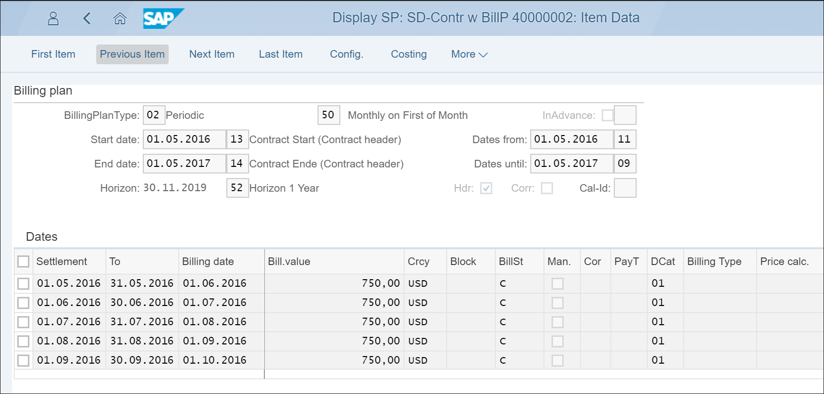Click the SAP logo
Screen dimensions: 824x394
click(163, 19)
